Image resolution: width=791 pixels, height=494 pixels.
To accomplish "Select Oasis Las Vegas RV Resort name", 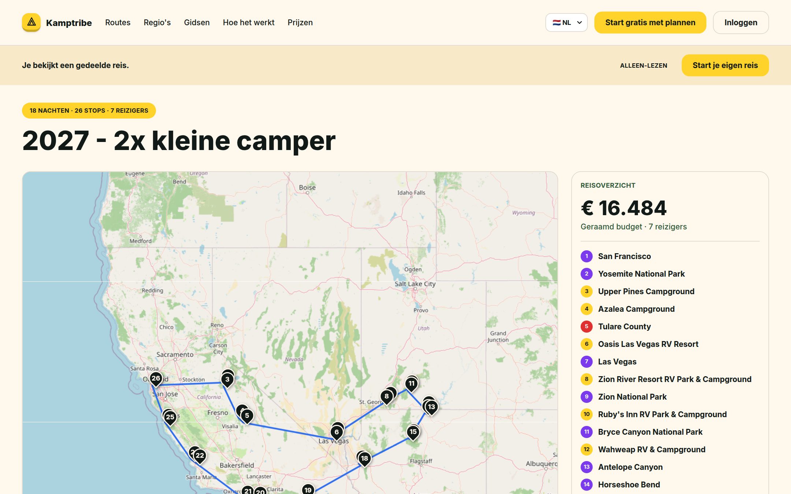I will 648,344.
